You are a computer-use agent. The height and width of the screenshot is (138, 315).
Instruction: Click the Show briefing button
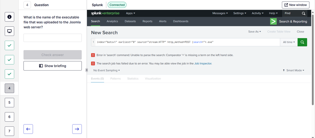click(x=53, y=66)
